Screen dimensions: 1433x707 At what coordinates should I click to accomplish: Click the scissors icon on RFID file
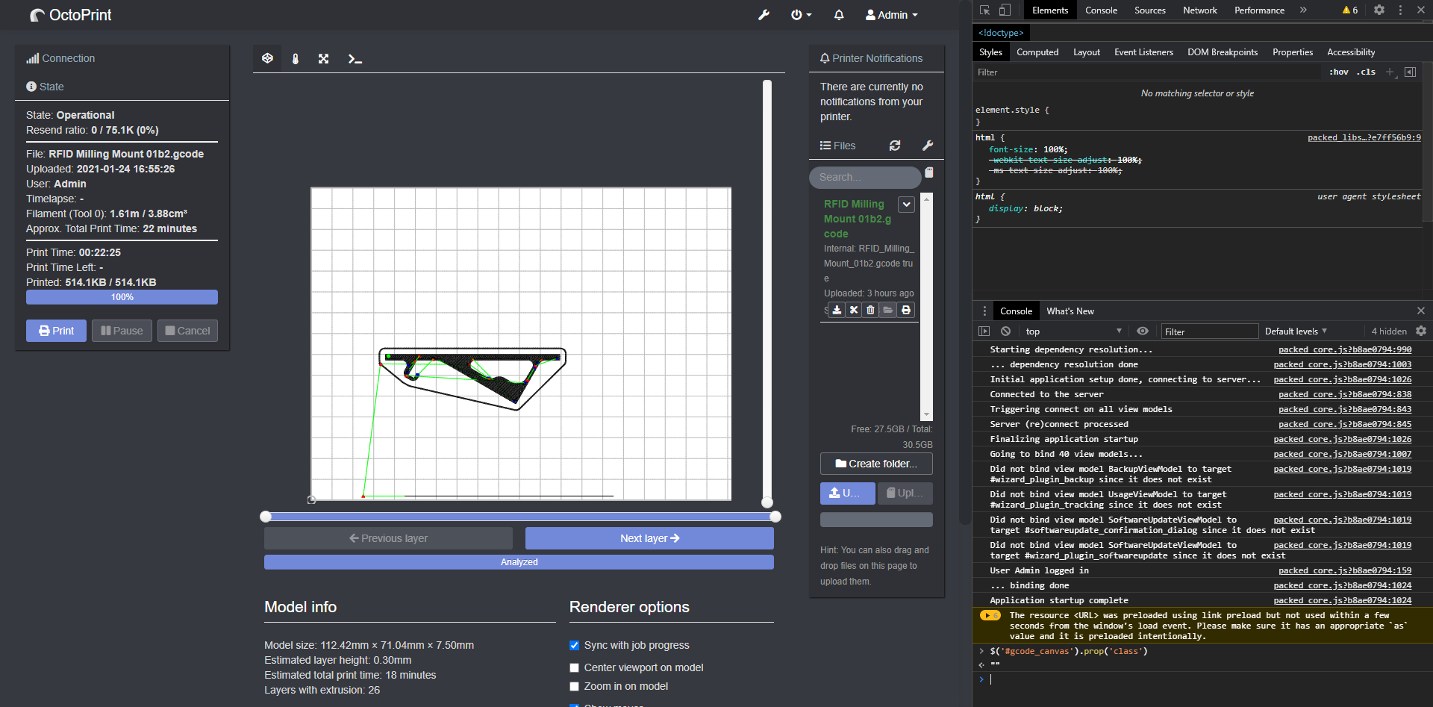854,310
